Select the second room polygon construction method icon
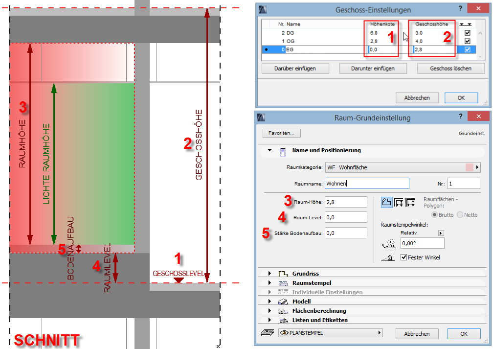The image size is (493, 349). coord(399,202)
